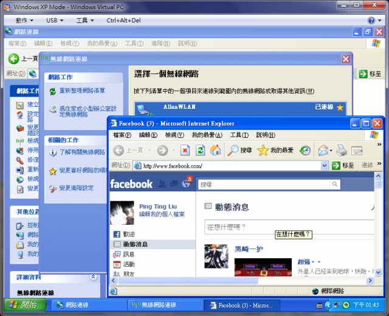Click the 為住家或小型辦公室設定無線網路 link
Image resolution: width=389 pixels, height=316 pixels.
click(x=88, y=111)
